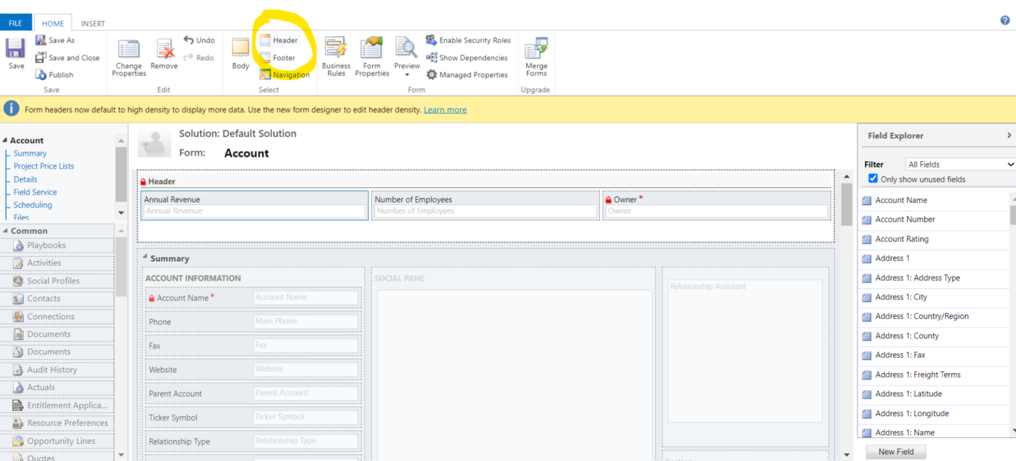Uncheck Only show unused fields
Screen dimensions: 1016x461
[x=873, y=179]
